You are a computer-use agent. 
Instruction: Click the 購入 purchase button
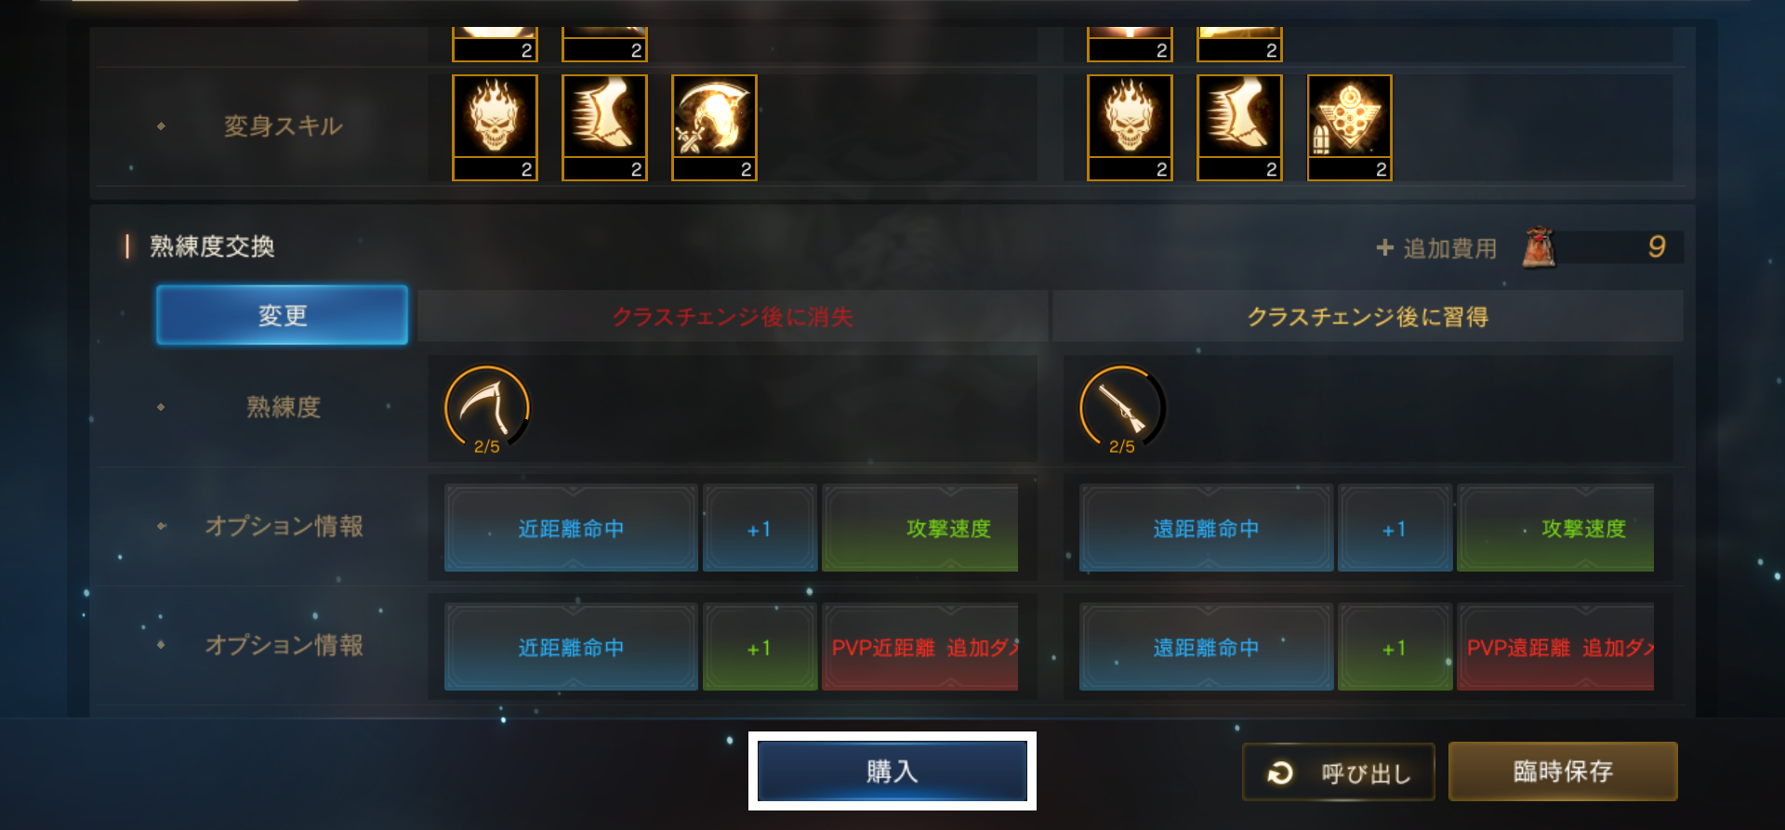[x=892, y=771]
